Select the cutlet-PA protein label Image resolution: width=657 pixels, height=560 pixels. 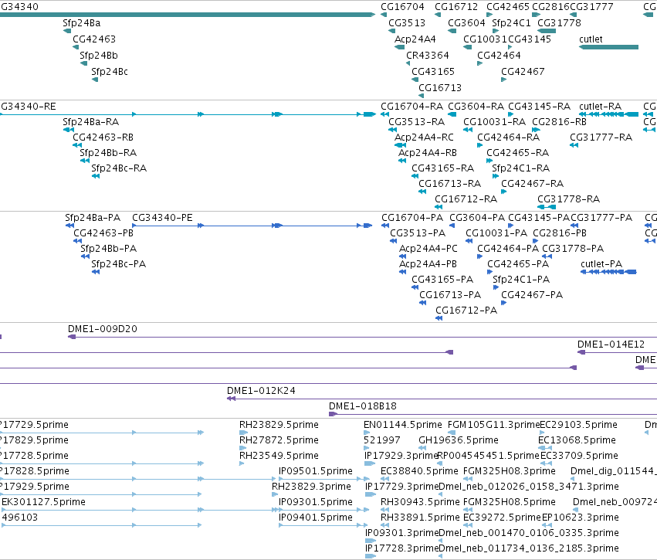coord(601,264)
